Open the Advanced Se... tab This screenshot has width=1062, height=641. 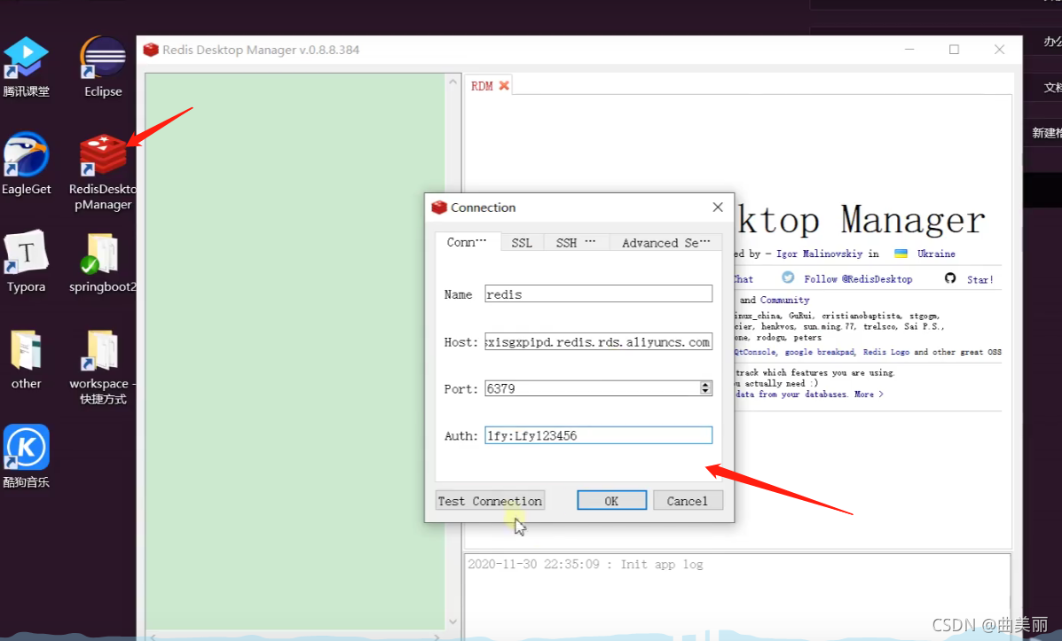pos(665,243)
